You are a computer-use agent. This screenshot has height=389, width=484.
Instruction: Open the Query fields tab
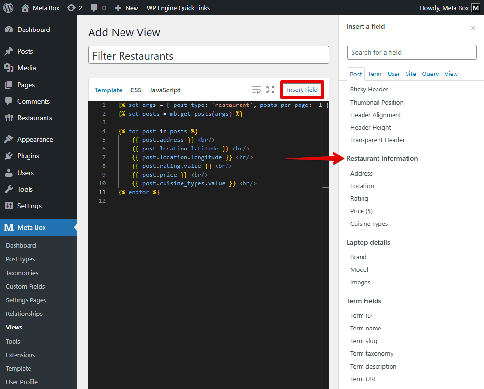[x=430, y=74]
